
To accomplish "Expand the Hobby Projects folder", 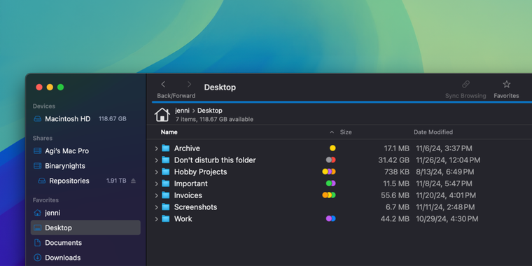I will coord(156,172).
